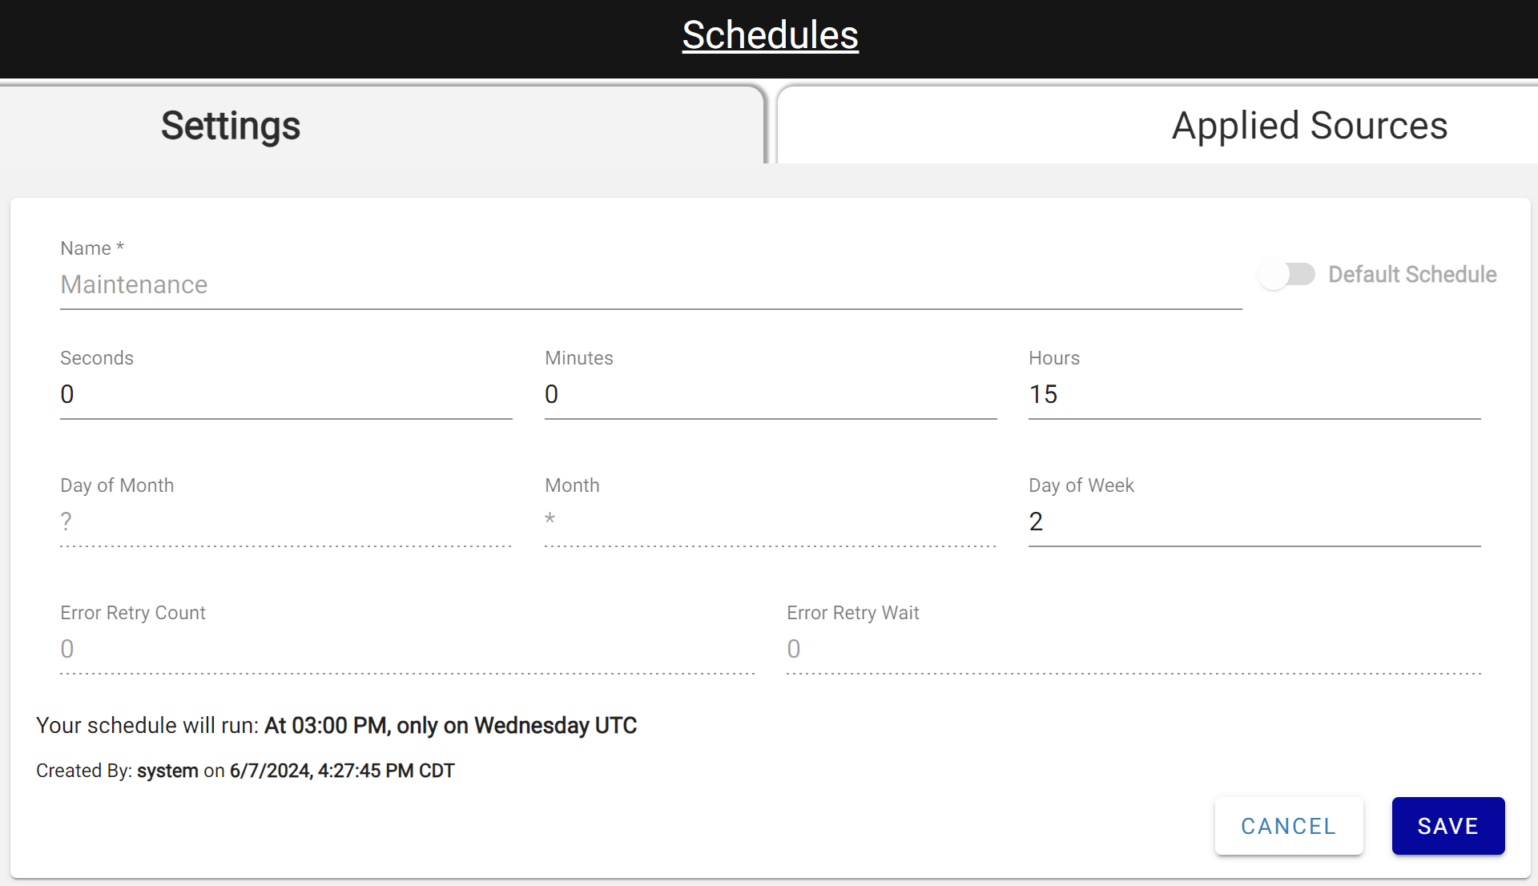
Task: Switch to the Settings tab
Action: pos(231,126)
